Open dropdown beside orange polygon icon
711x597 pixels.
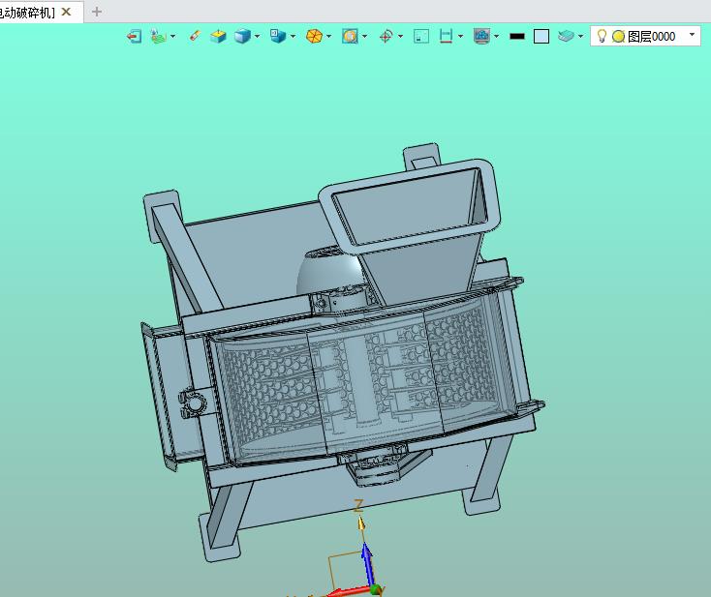click(x=328, y=36)
